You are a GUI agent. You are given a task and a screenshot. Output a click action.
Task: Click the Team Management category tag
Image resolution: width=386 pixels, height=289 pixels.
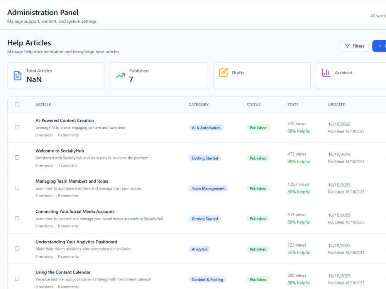(x=208, y=188)
